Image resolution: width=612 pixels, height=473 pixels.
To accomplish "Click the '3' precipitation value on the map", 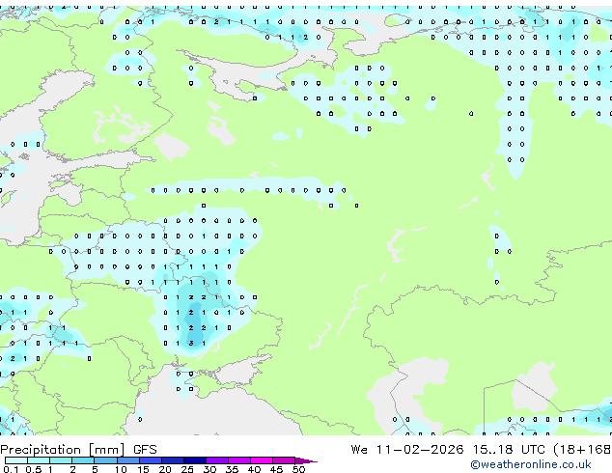I will [x=191, y=344].
